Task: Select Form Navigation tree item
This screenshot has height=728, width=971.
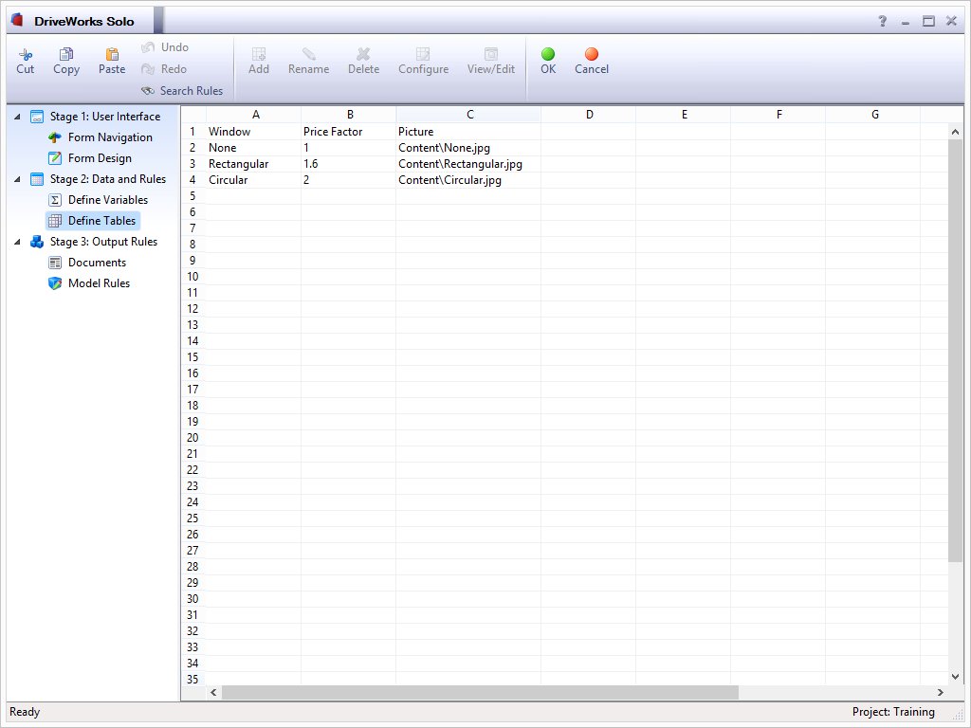Action: click(110, 137)
